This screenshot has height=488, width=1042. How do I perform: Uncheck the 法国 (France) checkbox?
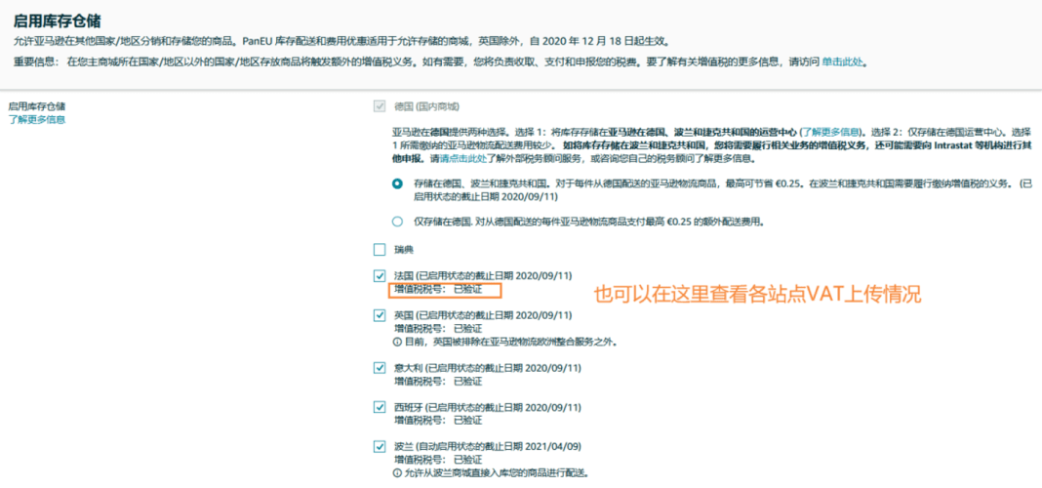tap(380, 275)
